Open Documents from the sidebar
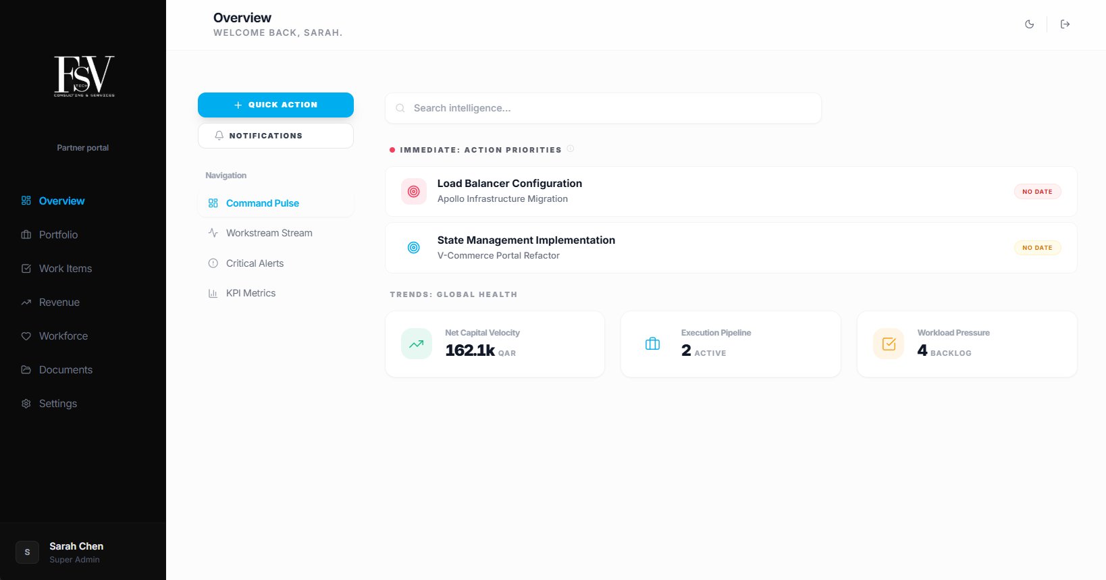This screenshot has width=1106, height=580. coord(83,369)
